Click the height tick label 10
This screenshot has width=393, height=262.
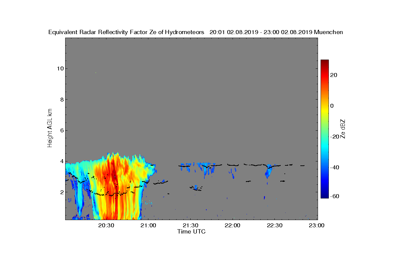[60, 68]
